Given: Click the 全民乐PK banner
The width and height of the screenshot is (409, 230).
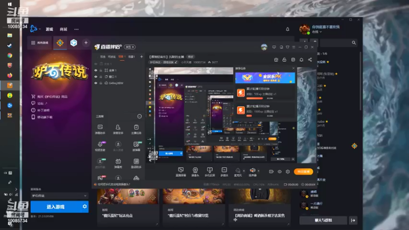Looking at the screenshot, I should point(265,78).
